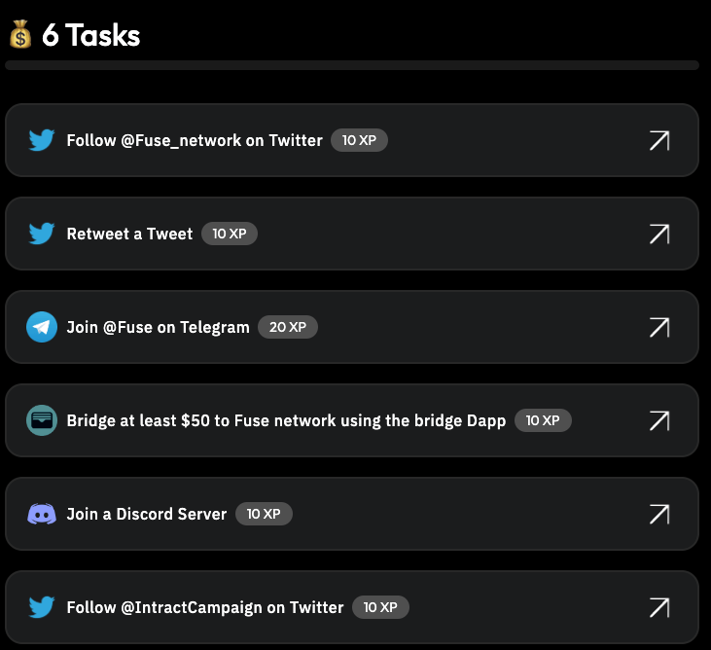Click the 10 XP badge on Discord task
Viewport: 711px width, 650px height.
click(x=264, y=514)
